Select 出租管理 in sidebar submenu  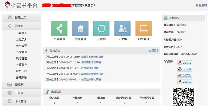(21, 52)
